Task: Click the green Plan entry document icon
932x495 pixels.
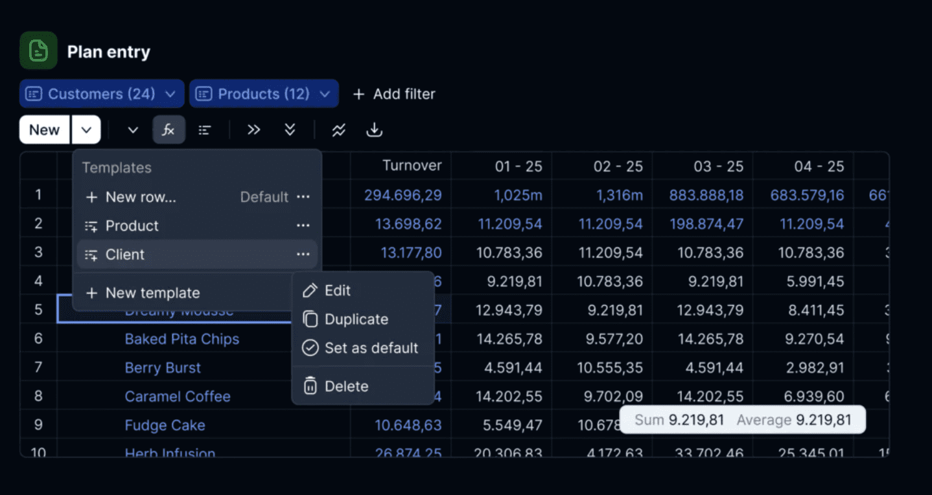Action: point(38,51)
